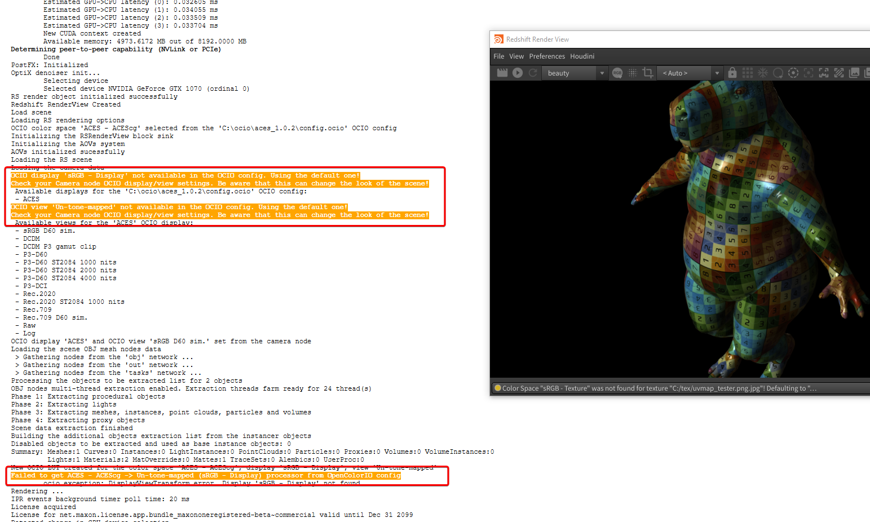870x522 pixels.
Task: Click the dashed square focus icon
Action: pyautogui.click(x=809, y=73)
